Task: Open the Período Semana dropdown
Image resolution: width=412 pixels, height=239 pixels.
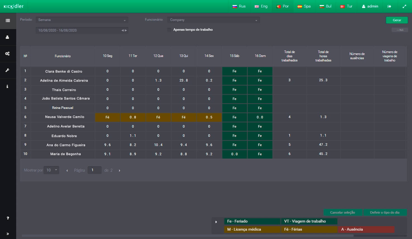Action: click(82, 20)
